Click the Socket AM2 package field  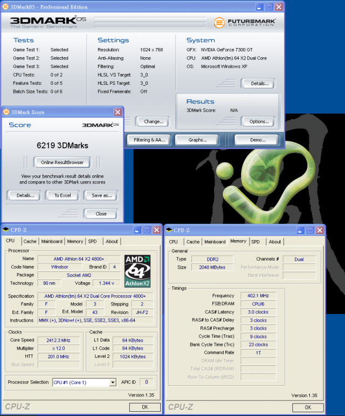pyautogui.click(x=79, y=275)
